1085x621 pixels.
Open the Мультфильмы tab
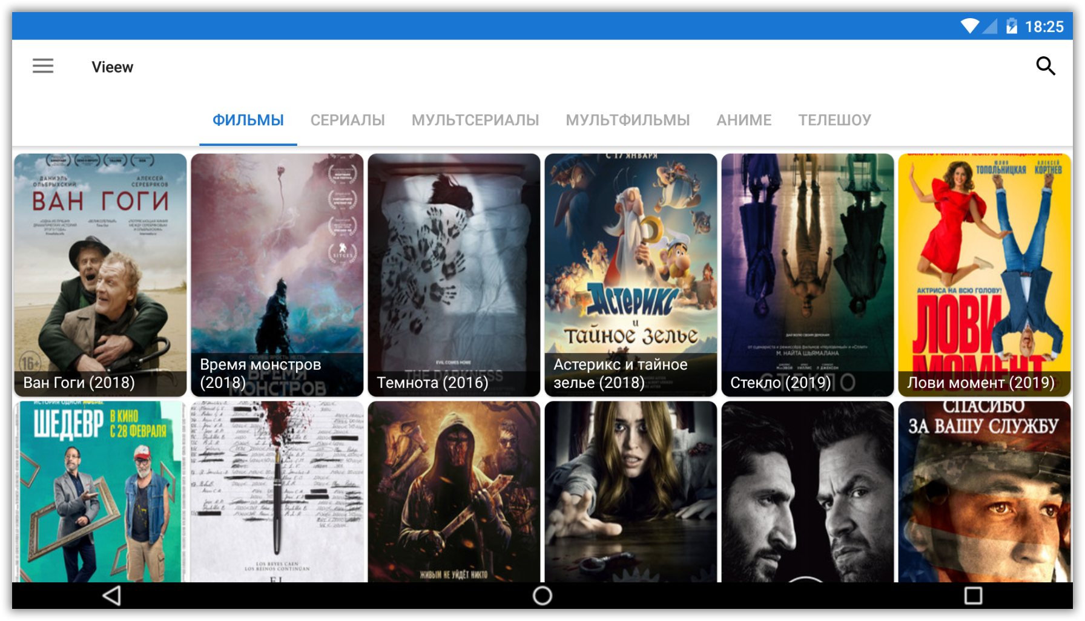(x=628, y=120)
